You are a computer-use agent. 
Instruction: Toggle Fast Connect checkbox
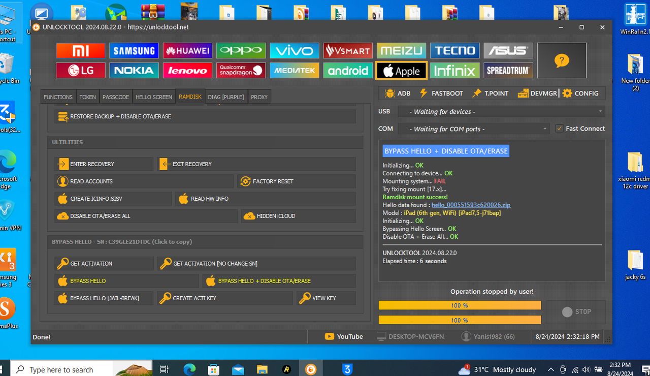(560, 129)
